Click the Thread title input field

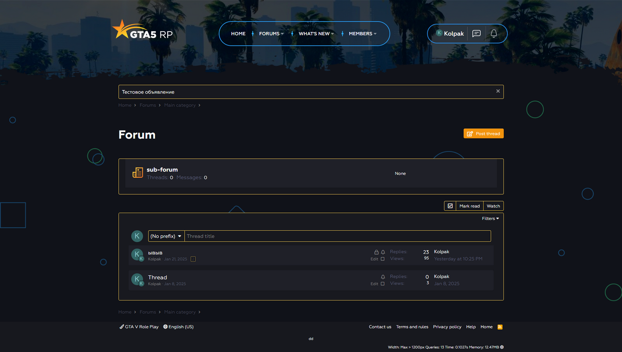click(x=337, y=236)
